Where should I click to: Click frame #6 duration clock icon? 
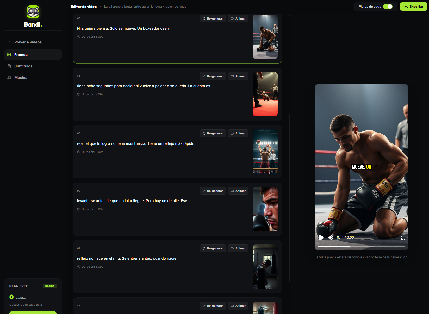[x=79, y=209]
